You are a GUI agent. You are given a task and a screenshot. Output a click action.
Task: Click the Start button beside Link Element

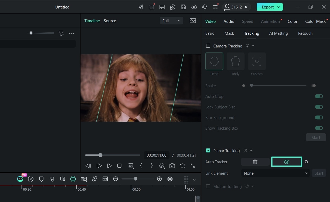(319, 173)
